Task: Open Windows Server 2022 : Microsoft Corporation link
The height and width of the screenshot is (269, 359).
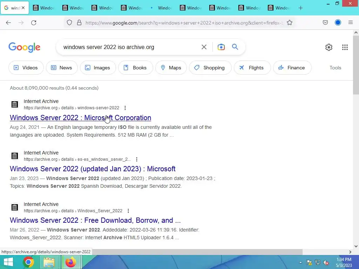Action: click(80, 118)
